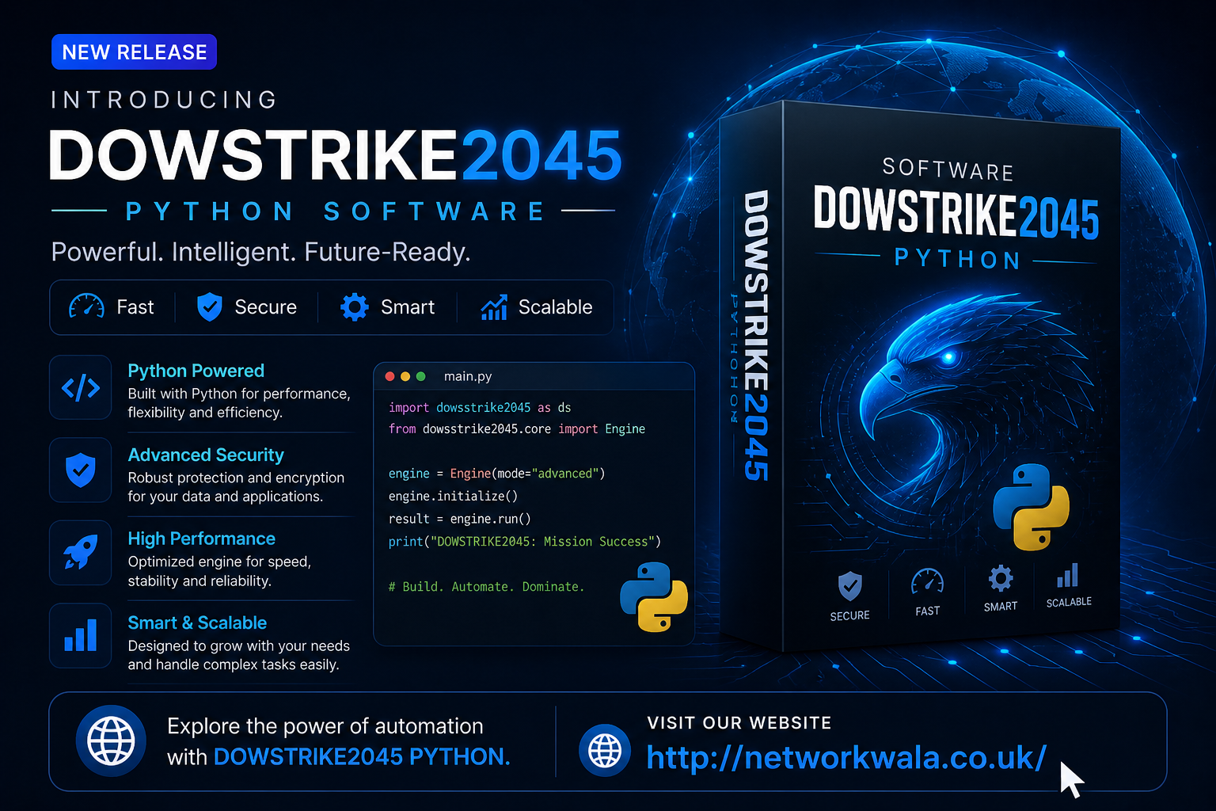Click the print Mission Success code line
The image size is (1216, 811).
tap(524, 541)
